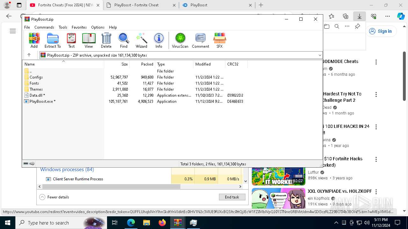Open the YouTube hamburger guide menu
This screenshot has width=408, height=229.
(13, 31)
